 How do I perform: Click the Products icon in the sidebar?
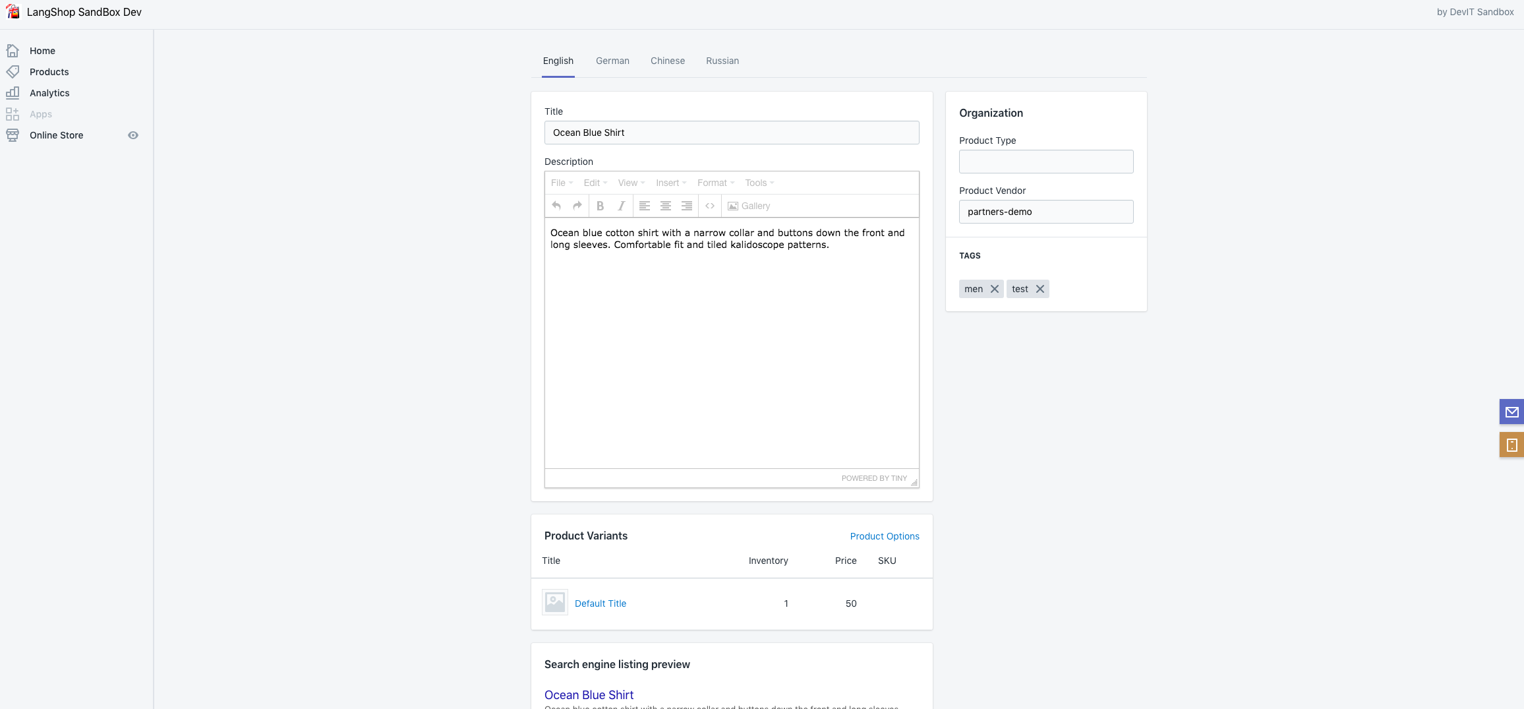pos(13,71)
